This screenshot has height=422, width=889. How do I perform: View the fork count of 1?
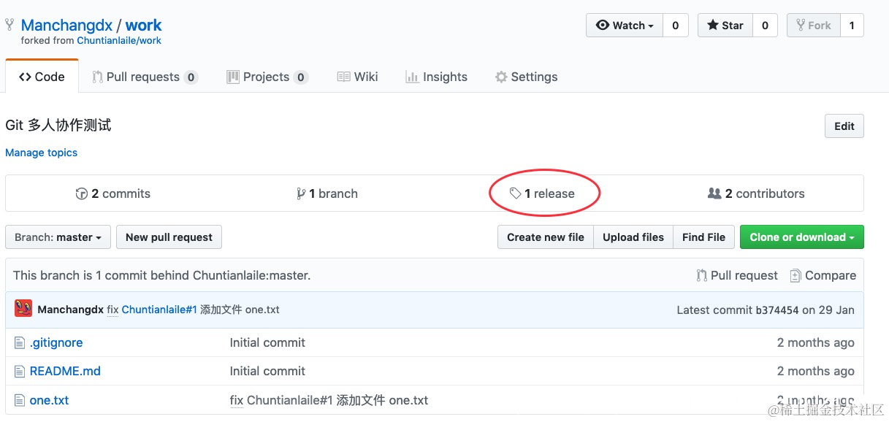[852, 26]
